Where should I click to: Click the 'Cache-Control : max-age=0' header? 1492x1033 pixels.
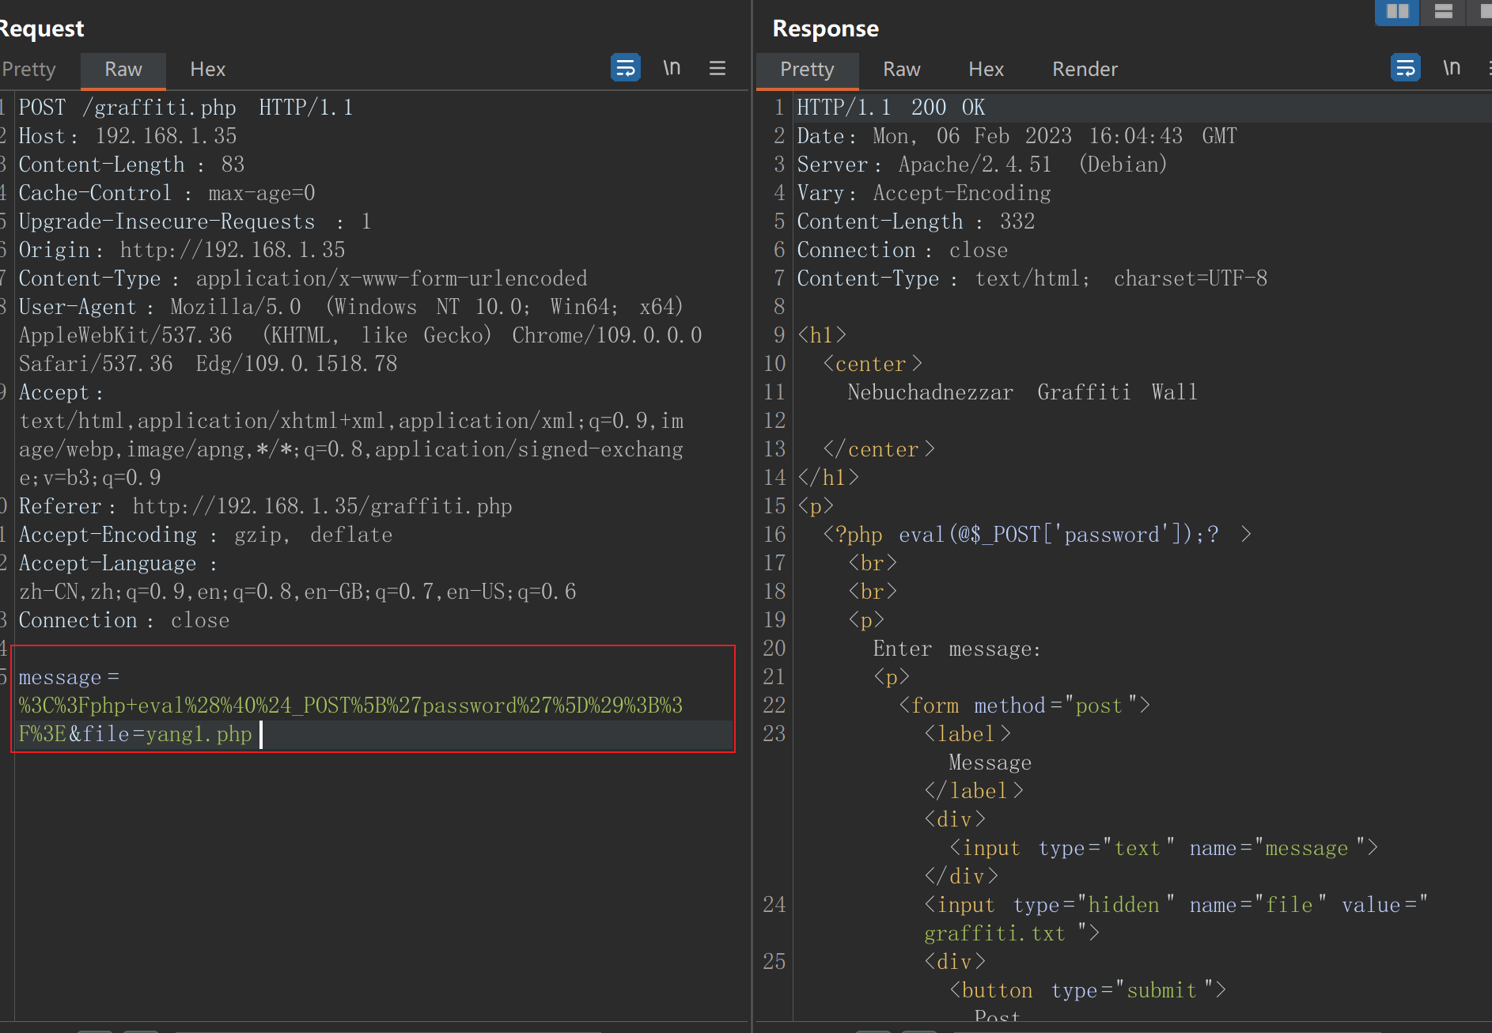click(x=167, y=193)
